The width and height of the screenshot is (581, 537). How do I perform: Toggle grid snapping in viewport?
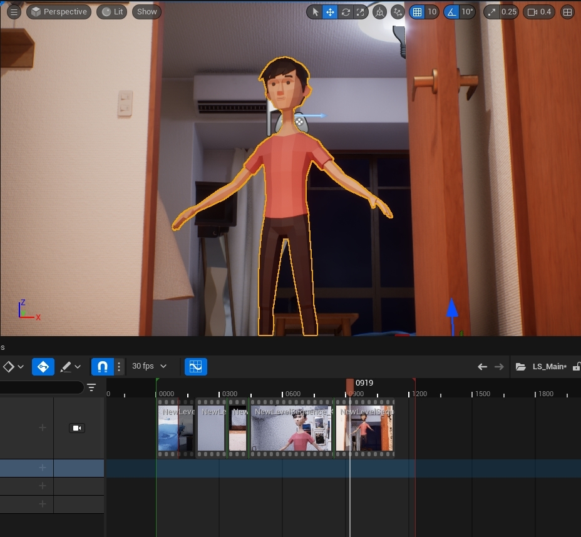[x=417, y=12]
